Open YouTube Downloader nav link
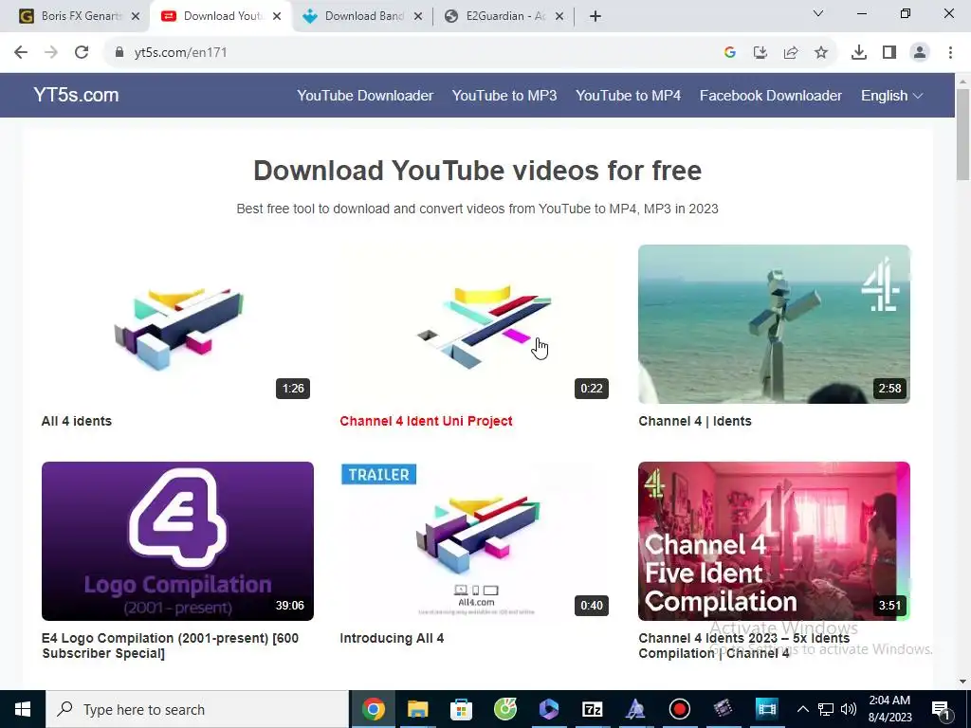This screenshot has height=728, width=971. [365, 96]
